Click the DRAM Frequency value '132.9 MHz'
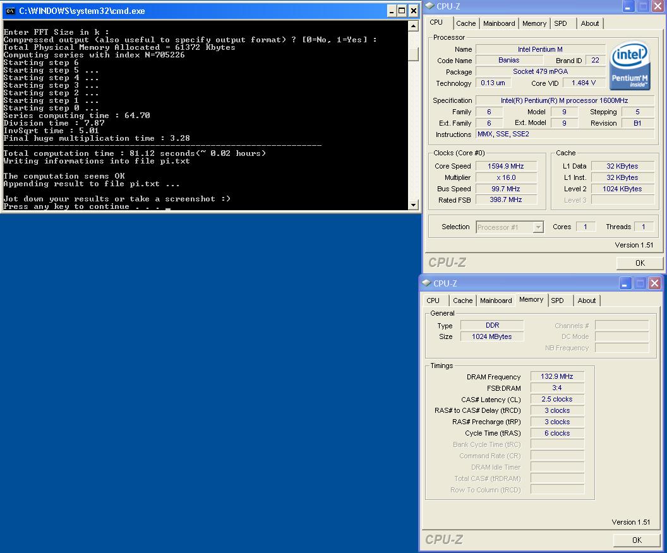Screen dimensions: 667x553 [x=557, y=377]
